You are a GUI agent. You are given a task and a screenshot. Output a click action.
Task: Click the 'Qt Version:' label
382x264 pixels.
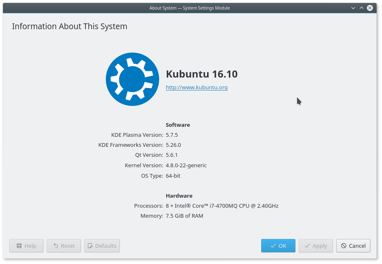(x=149, y=155)
